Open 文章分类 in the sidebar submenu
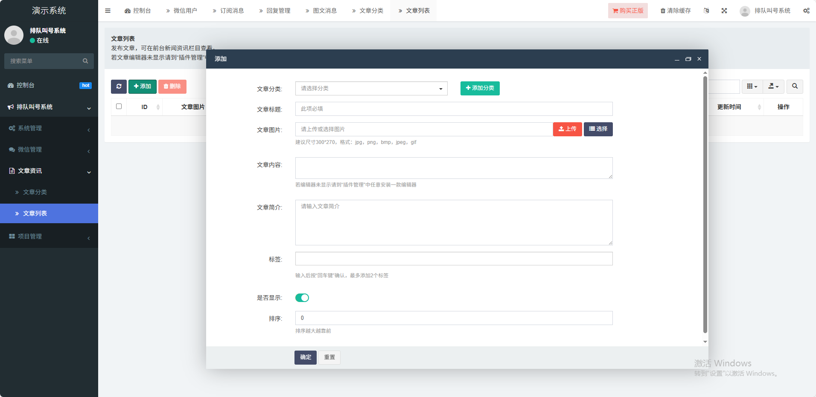 [35, 192]
